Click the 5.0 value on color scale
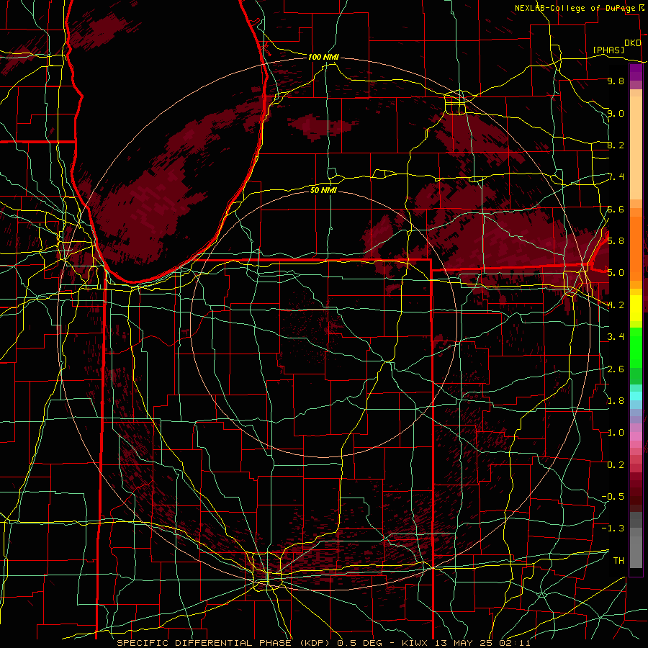648x648 pixels. point(616,273)
